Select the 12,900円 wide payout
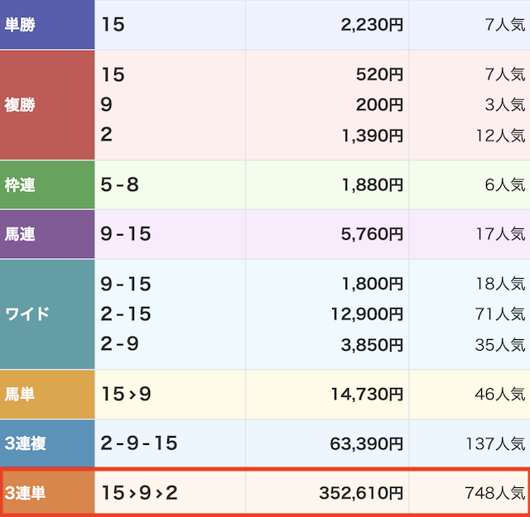 pos(367,314)
